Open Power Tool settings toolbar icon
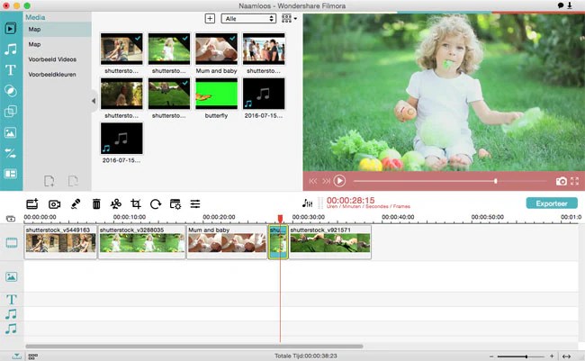585x361 pixels. 175,203
